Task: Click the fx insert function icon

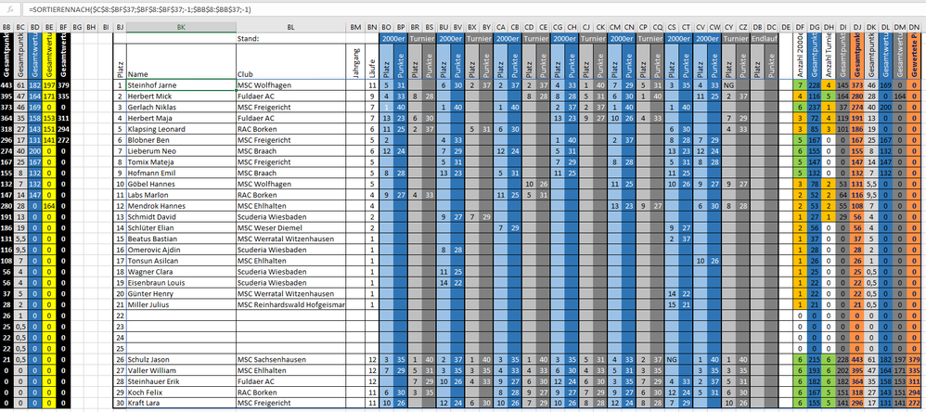Action: [x=10, y=9]
